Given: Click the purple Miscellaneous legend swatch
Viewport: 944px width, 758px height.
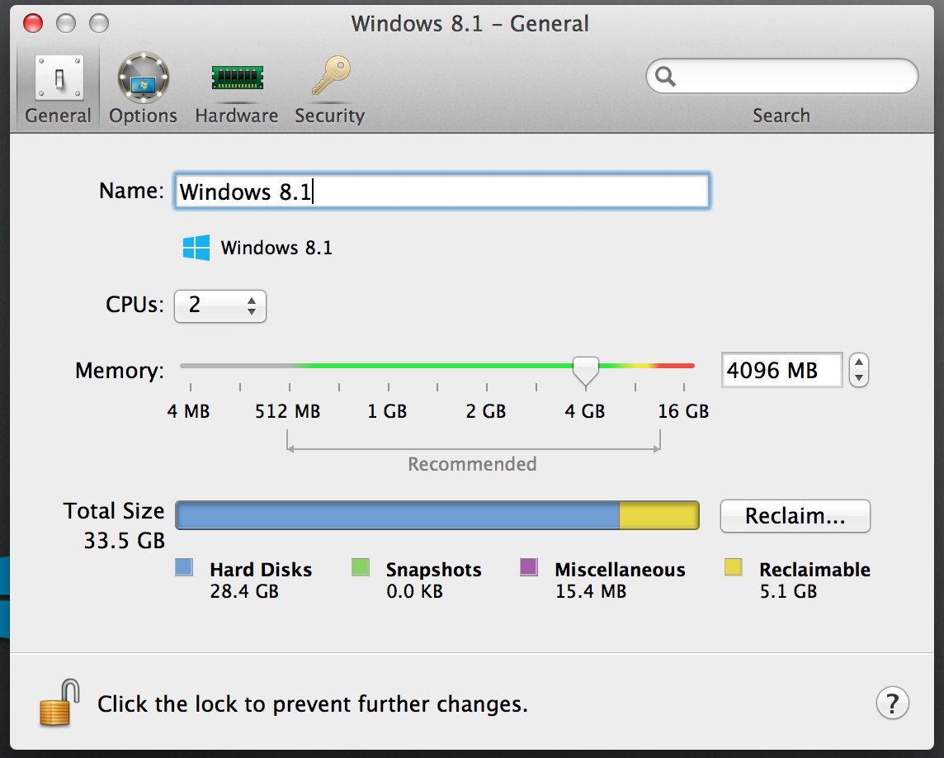Looking at the screenshot, I should [x=529, y=567].
